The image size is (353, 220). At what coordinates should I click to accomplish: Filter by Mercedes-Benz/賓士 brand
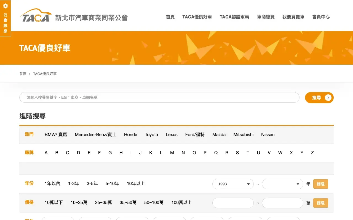coord(96,134)
